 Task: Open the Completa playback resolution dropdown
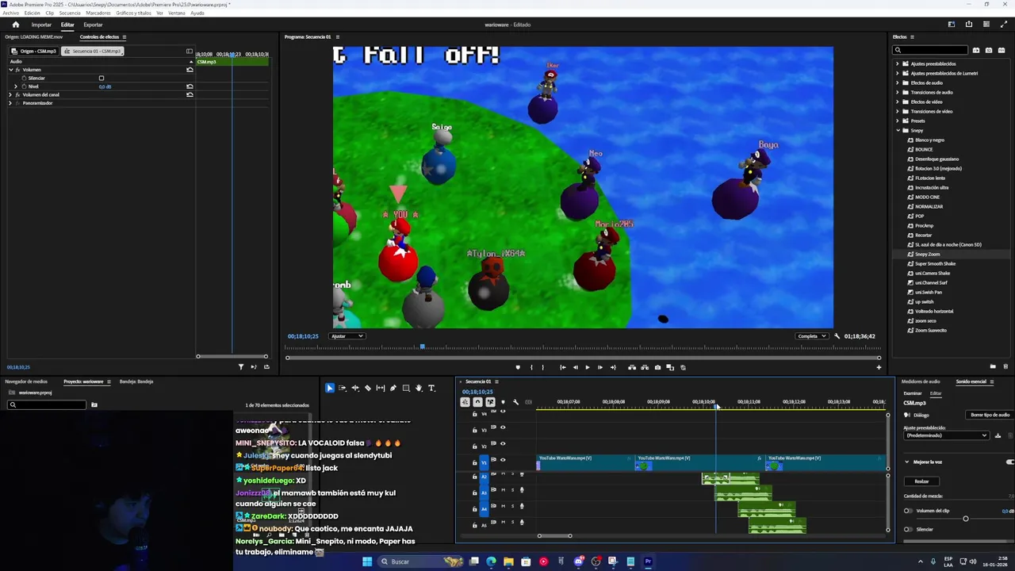[x=812, y=336]
